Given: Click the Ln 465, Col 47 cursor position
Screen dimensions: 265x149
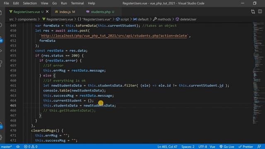Looking at the screenshot, I should pyautogui.click(x=167, y=147).
